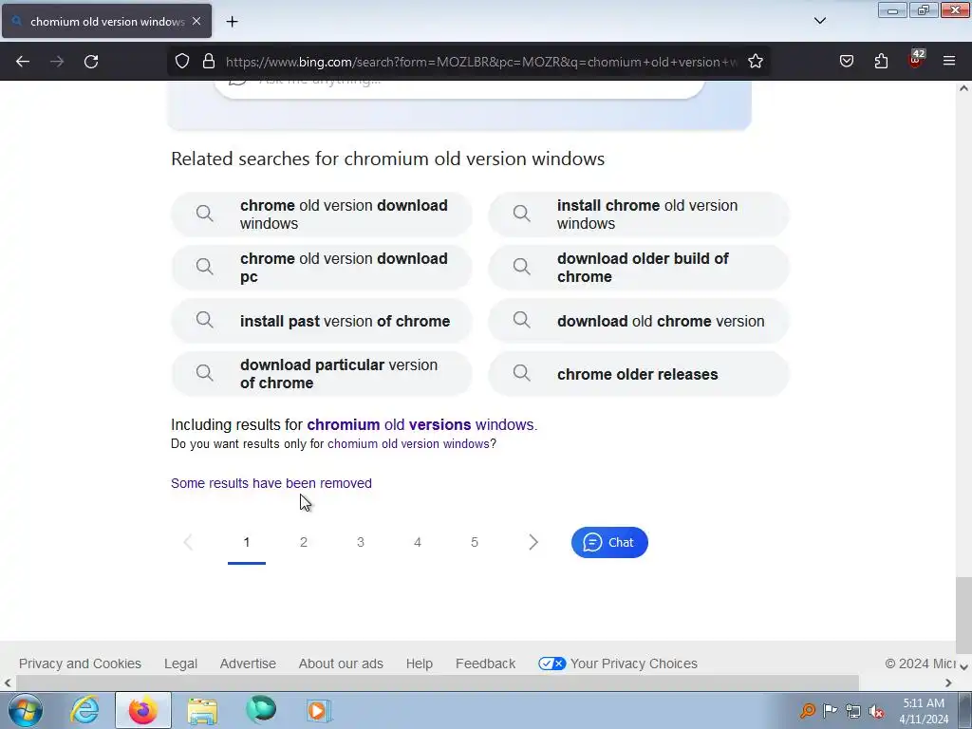
Task: Close the 'chomium old version windows' tab
Action: point(196,21)
